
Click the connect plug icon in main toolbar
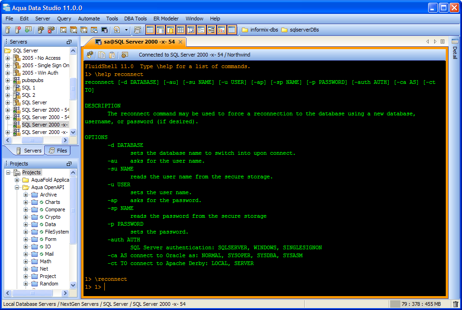pyautogui.click(x=41, y=30)
